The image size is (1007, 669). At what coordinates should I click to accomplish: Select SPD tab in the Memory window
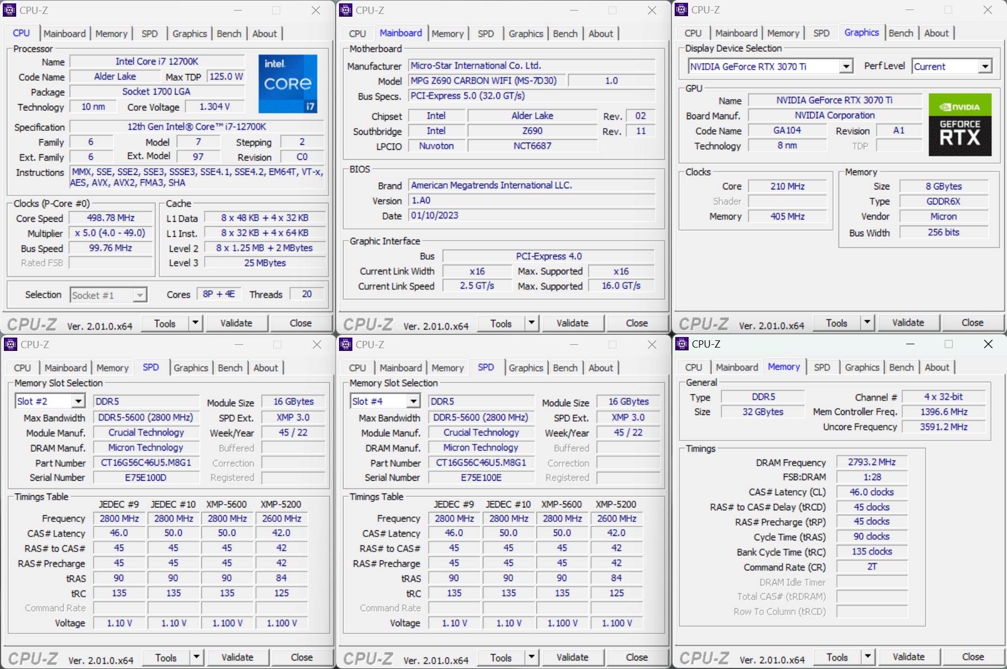[822, 367]
